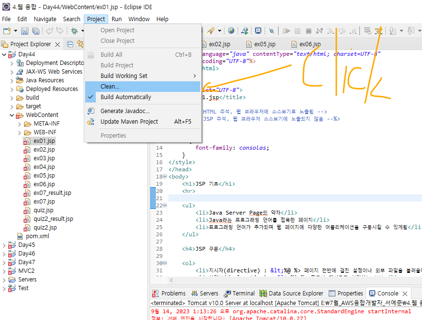Toggle Build Automatically in Project menu
422x320 pixels.
coord(143,97)
